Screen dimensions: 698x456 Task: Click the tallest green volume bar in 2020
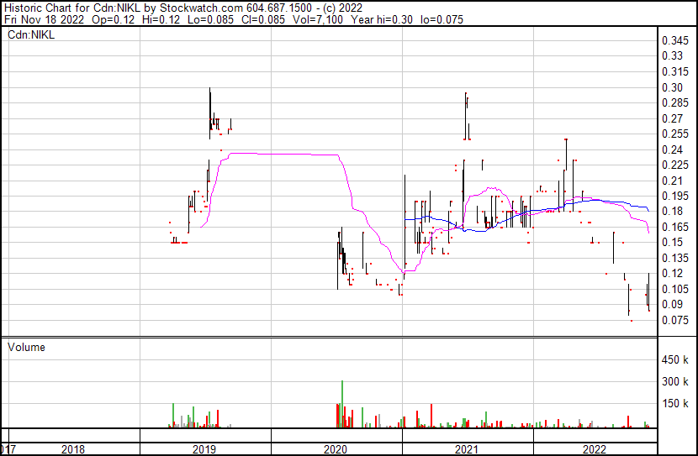342,403
